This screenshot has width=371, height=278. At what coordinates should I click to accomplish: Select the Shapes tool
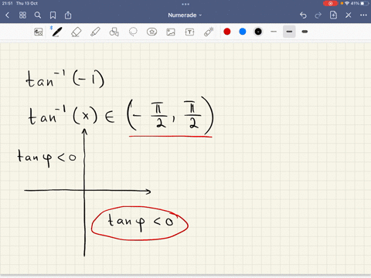point(114,32)
